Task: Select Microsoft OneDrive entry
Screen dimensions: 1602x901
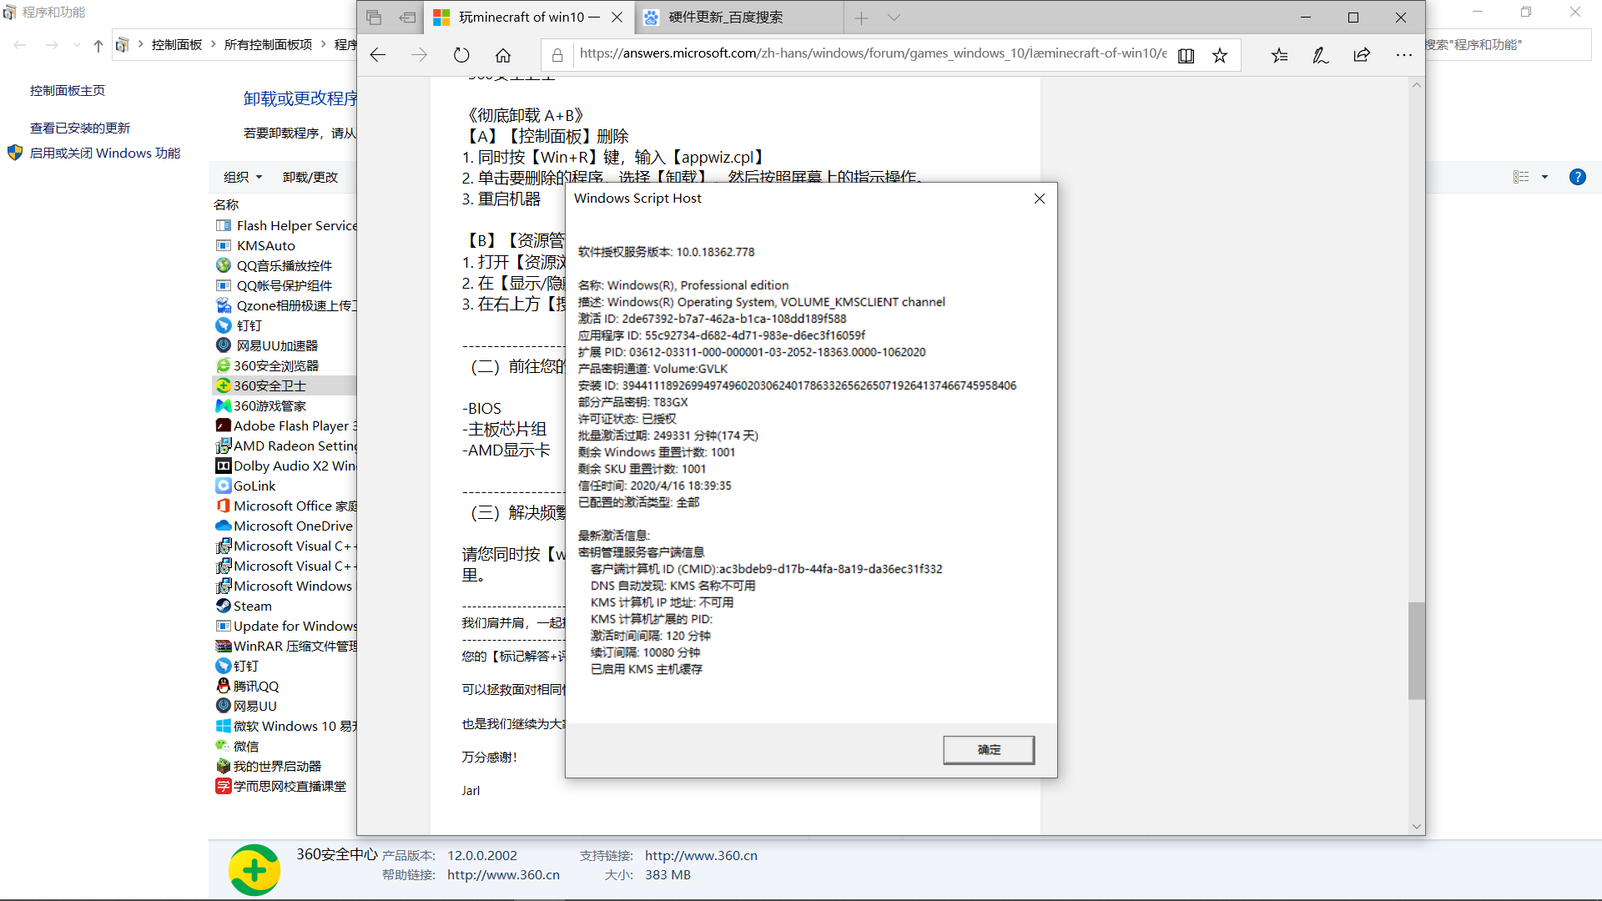Action: [x=285, y=526]
